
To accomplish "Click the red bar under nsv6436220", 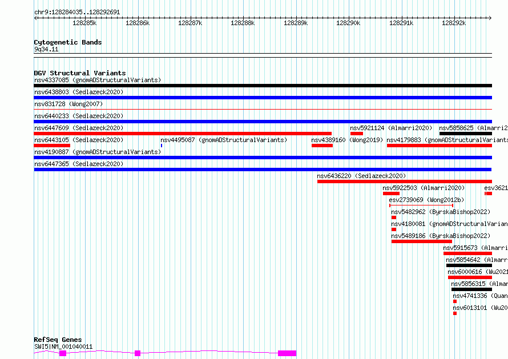I will 404,181.
